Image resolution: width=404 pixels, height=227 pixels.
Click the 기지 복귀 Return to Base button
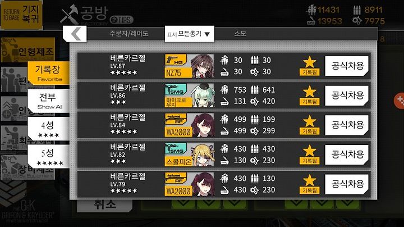click(21, 15)
